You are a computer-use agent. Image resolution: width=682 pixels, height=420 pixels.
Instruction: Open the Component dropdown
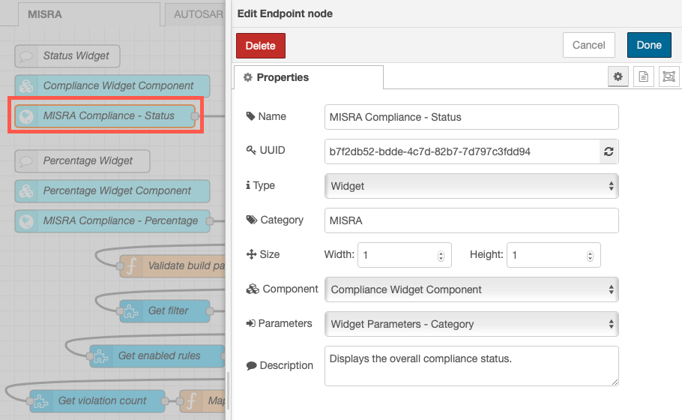[471, 289]
